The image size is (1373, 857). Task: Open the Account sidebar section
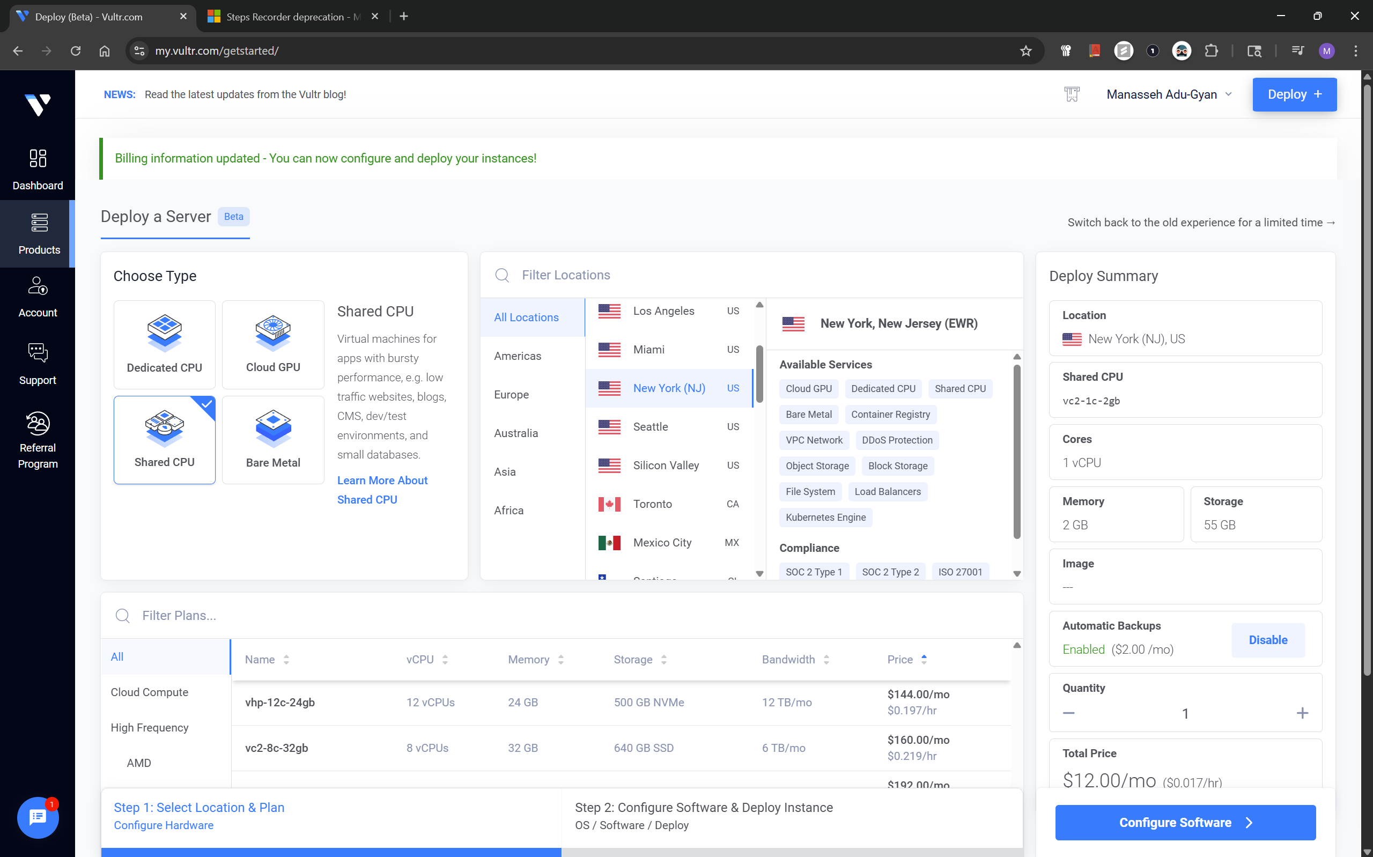point(38,297)
